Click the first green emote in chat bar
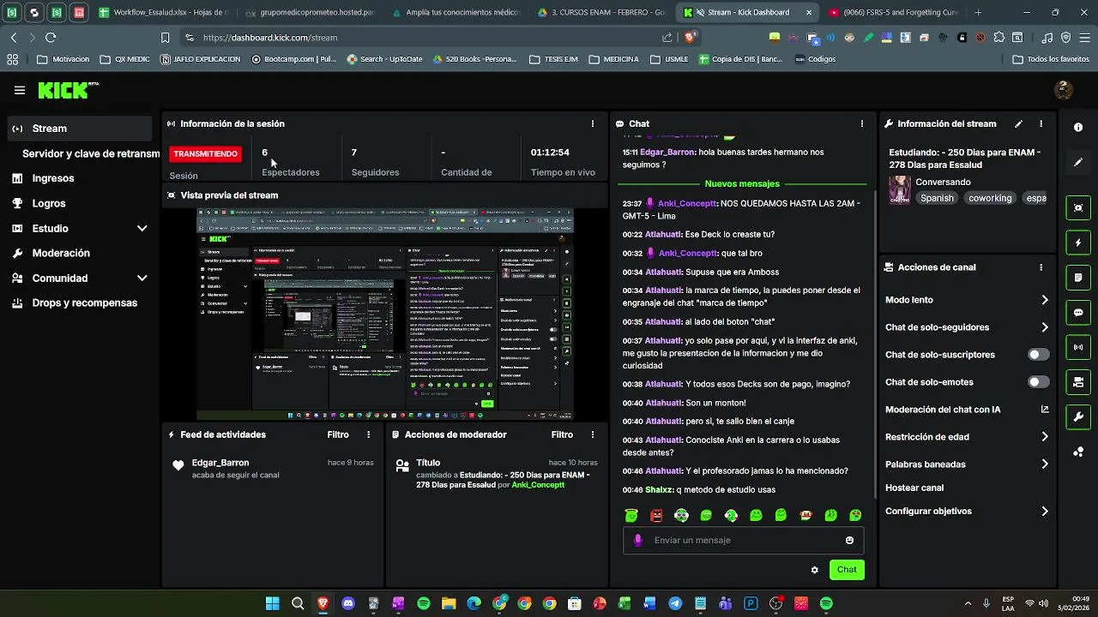 pyautogui.click(x=631, y=515)
